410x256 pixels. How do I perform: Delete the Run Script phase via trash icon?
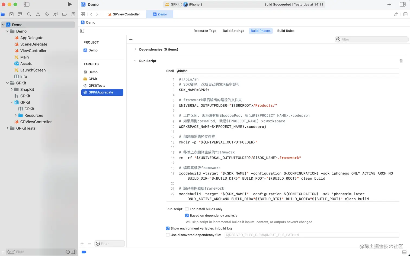401,61
